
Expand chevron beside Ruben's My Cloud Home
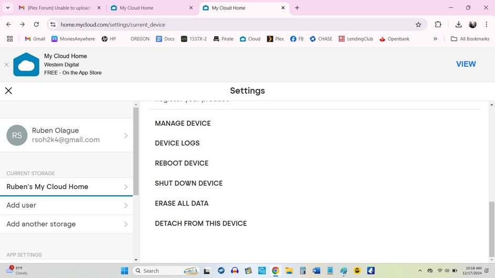(126, 187)
